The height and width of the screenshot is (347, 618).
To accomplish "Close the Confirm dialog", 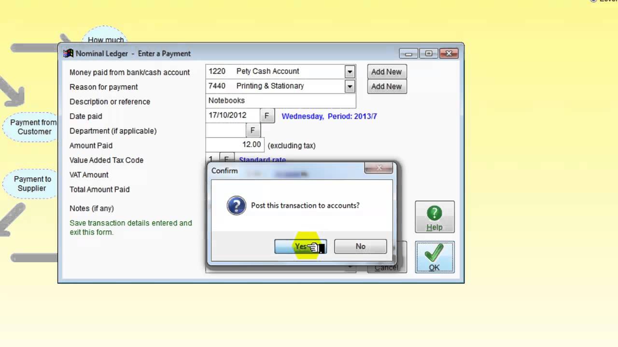I will [379, 168].
